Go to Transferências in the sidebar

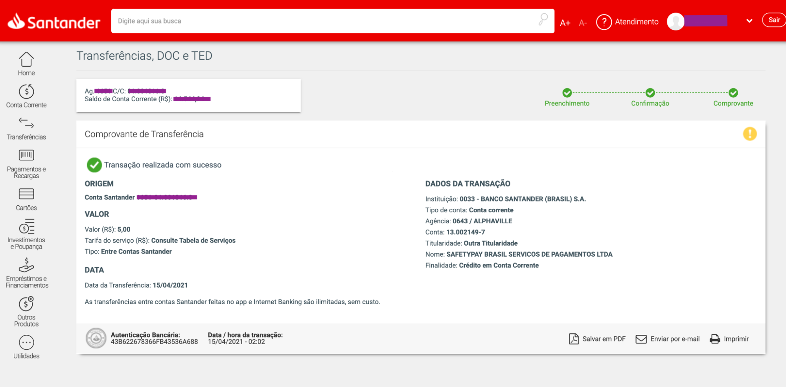pyautogui.click(x=26, y=124)
